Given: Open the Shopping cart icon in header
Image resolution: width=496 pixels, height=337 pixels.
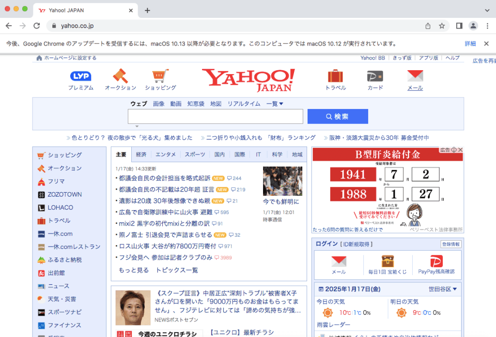Looking at the screenshot, I should tap(160, 76).
